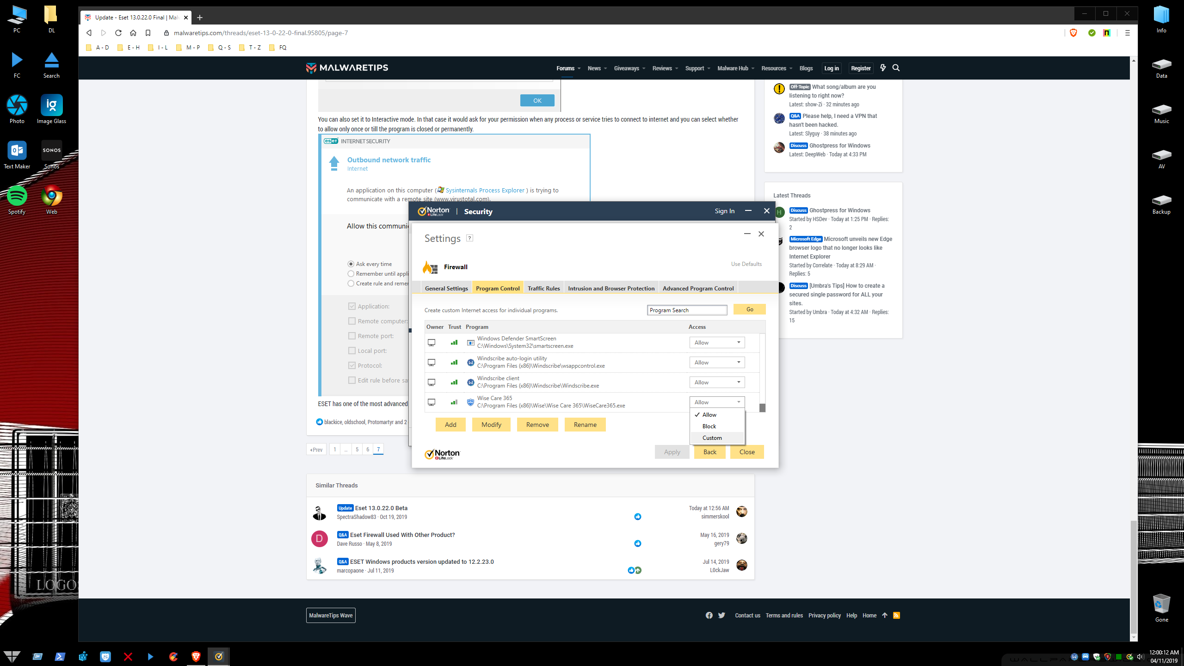The image size is (1184, 666).
Task: Toggle the Local port checkbox
Action: [352, 351]
